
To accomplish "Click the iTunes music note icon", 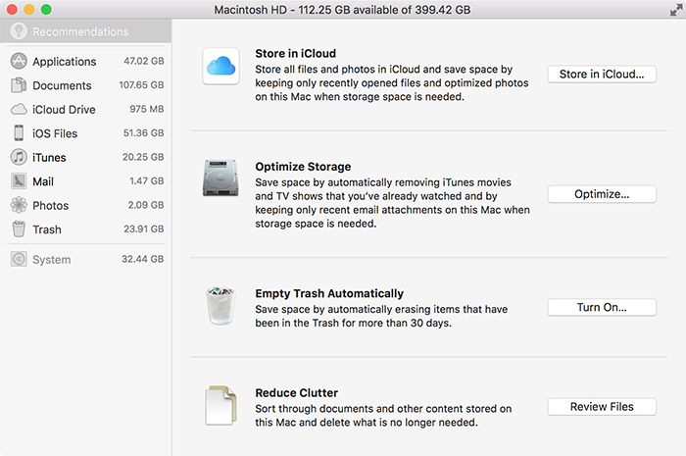I will point(19,157).
